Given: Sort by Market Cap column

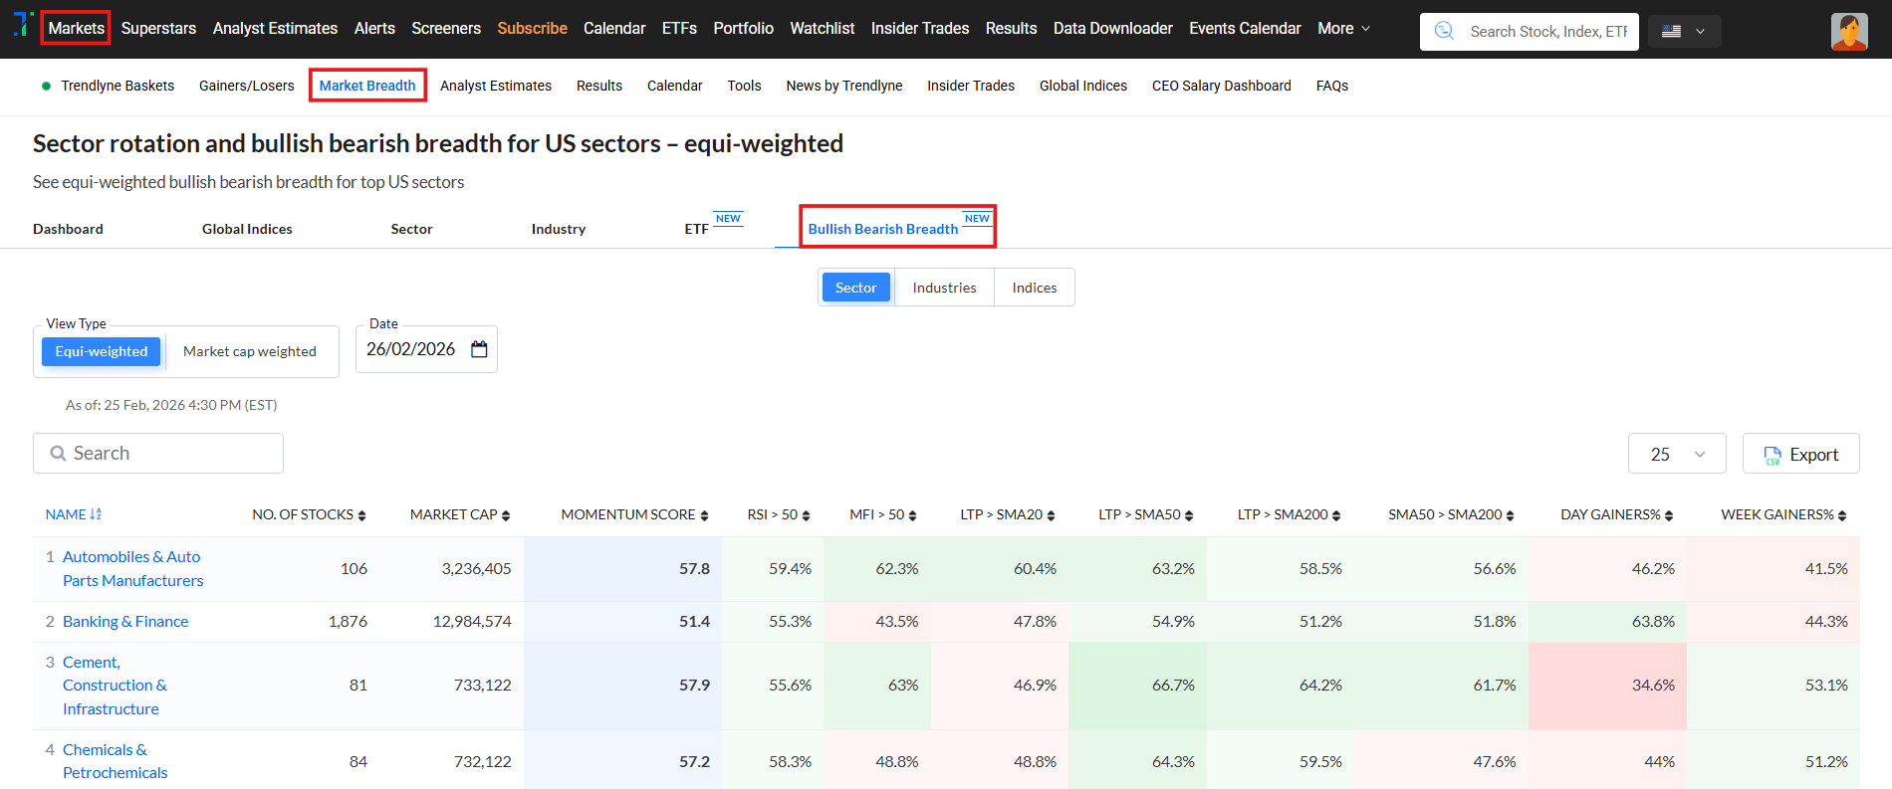Looking at the screenshot, I should pos(460,514).
